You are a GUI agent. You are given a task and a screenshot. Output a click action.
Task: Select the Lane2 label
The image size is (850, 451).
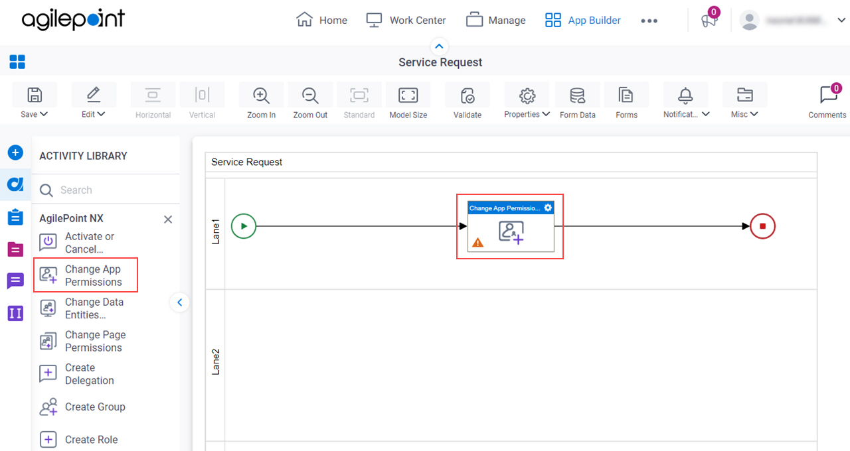pyautogui.click(x=216, y=362)
